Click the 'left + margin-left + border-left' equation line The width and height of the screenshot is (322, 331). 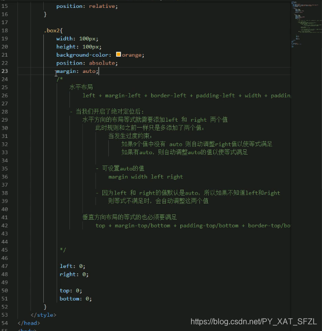[x=187, y=96]
